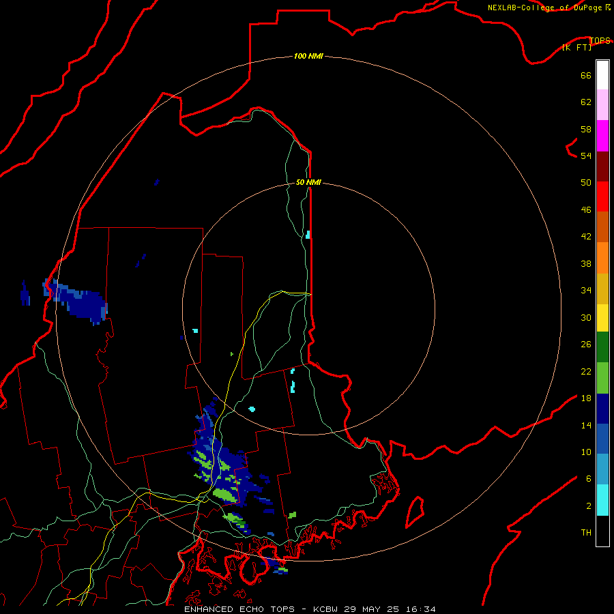
Task: Click the yellow legend swatch
Action: [x=602, y=317]
